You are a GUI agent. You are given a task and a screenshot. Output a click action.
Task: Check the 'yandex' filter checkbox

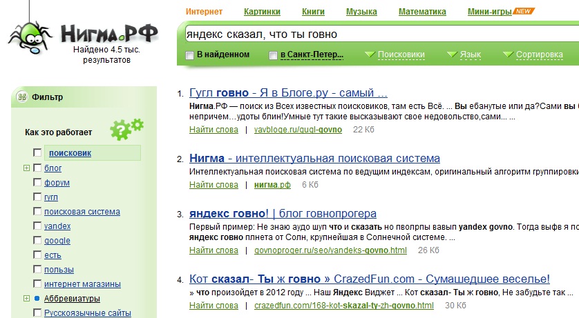[x=37, y=226]
